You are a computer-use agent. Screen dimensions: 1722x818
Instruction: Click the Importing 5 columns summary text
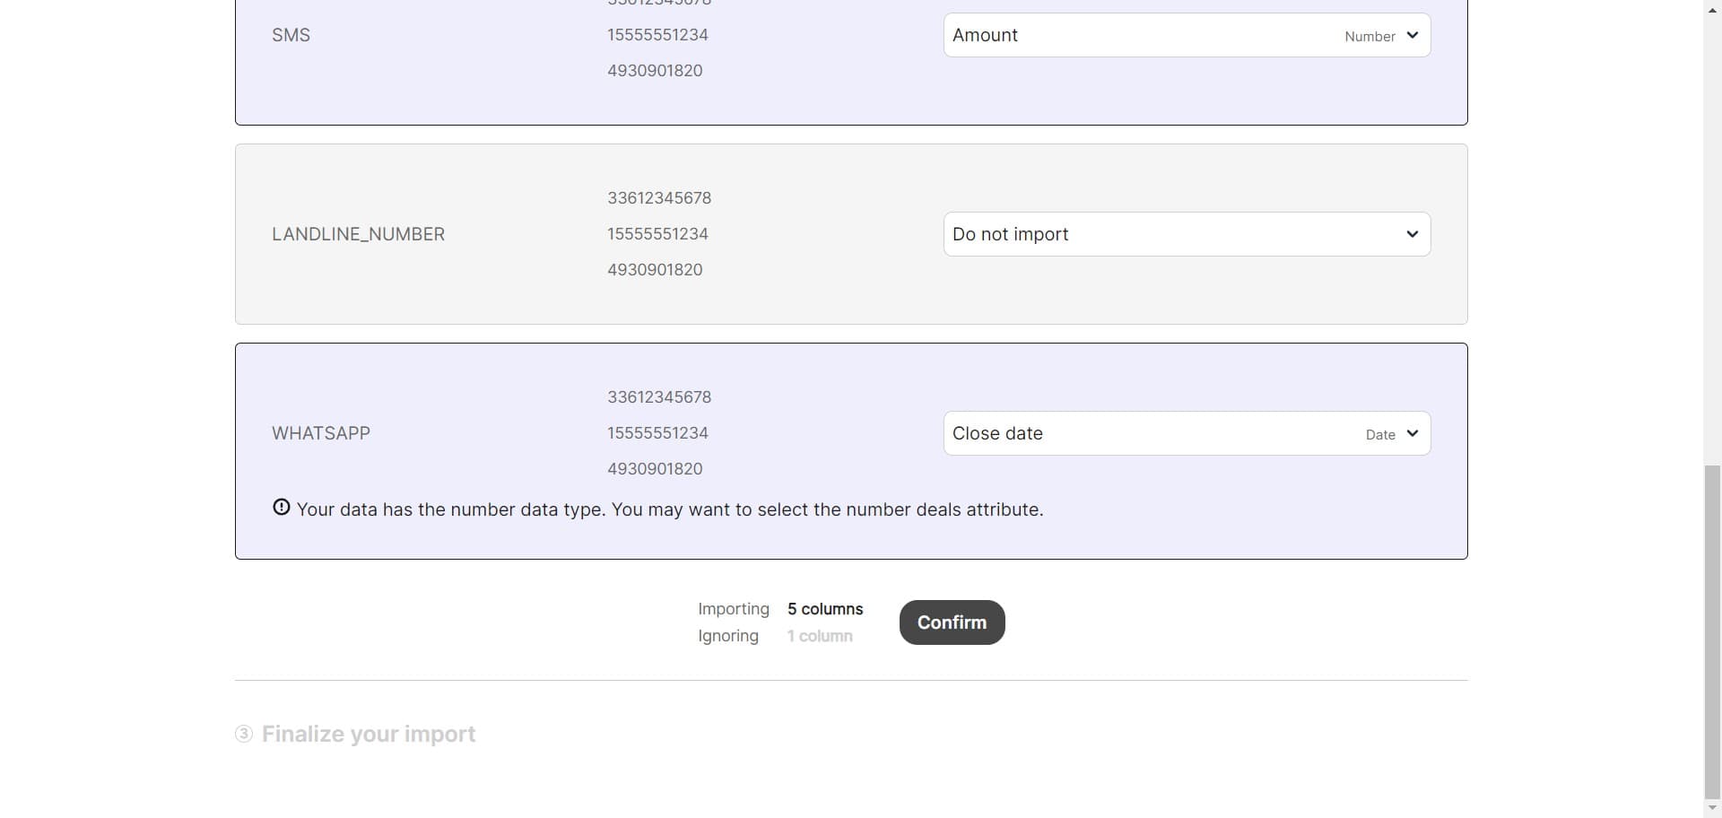click(x=780, y=609)
